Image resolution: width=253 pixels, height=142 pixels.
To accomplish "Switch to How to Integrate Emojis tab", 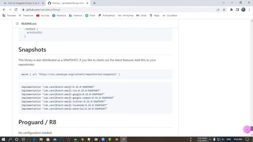I will [x=23, y=3].
